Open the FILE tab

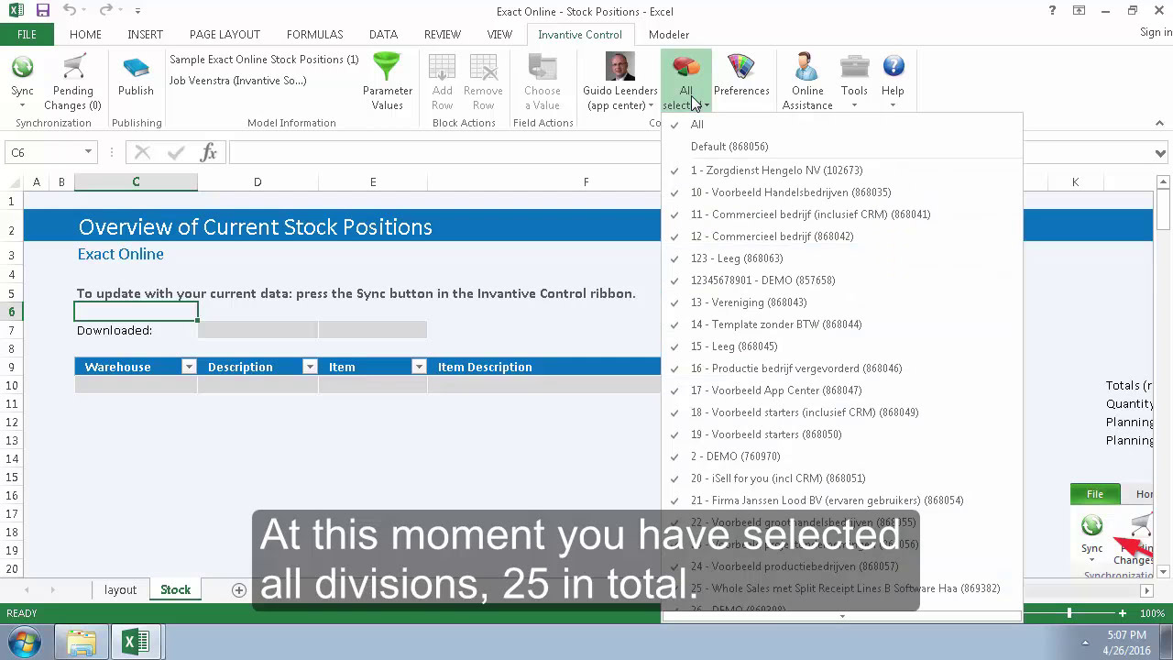[x=27, y=35]
